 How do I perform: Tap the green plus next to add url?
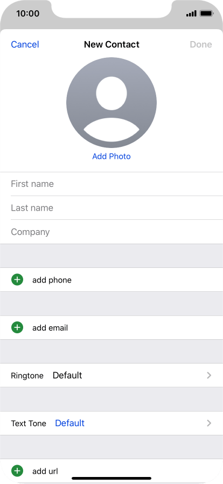tap(17, 471)
